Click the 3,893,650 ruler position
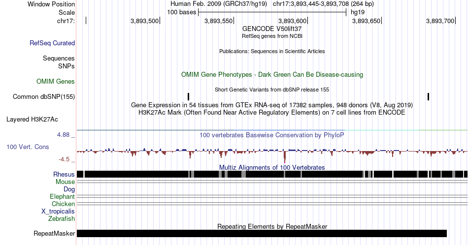The width and height of the screenshot is (468, 245). 366,21
